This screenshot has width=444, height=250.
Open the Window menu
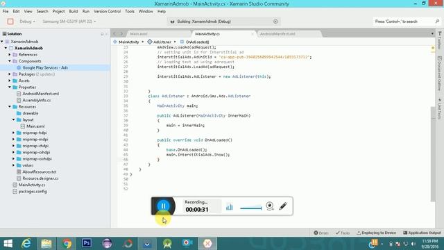(146, 11)
